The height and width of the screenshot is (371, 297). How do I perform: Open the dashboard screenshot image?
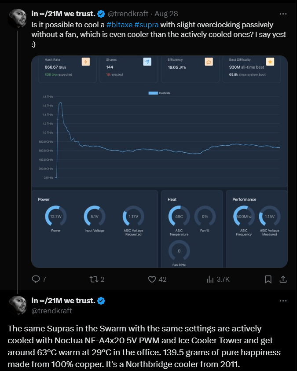[159, 161]
